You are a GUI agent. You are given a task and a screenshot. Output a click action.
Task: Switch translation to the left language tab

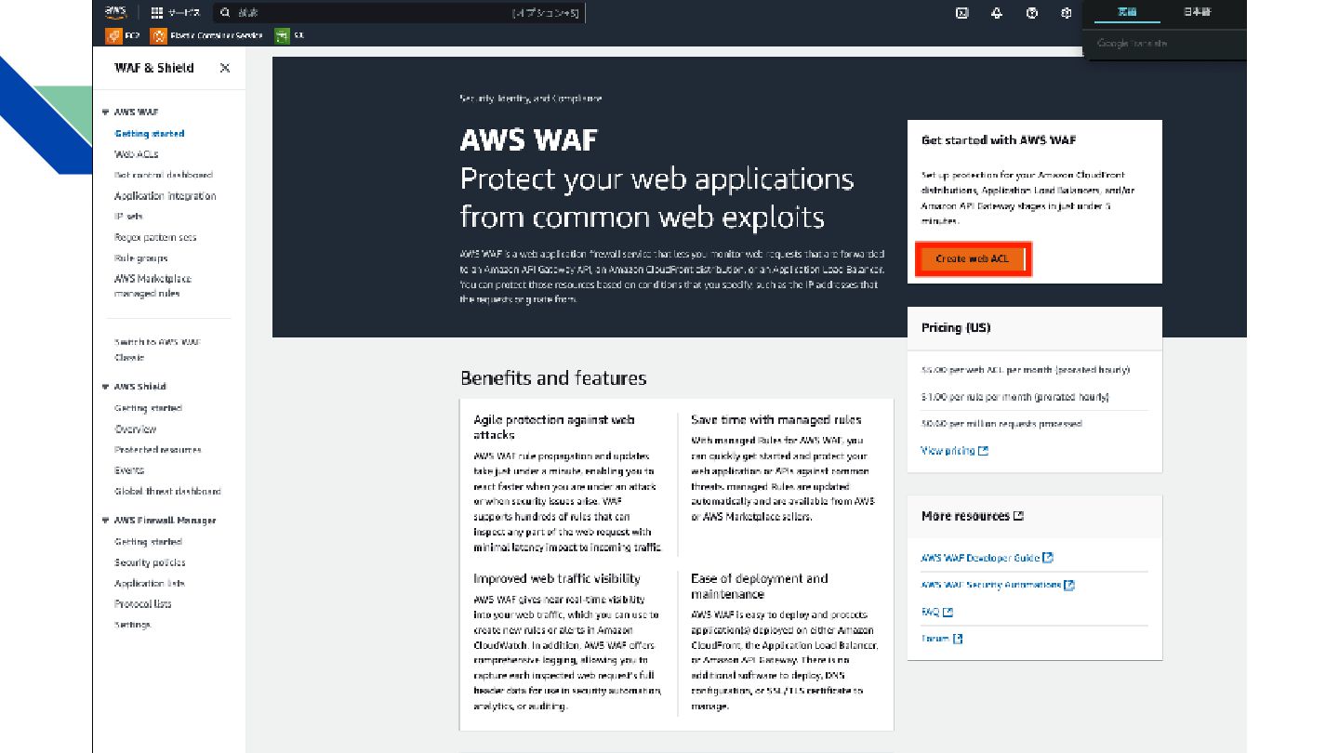tap(1127, 12)
